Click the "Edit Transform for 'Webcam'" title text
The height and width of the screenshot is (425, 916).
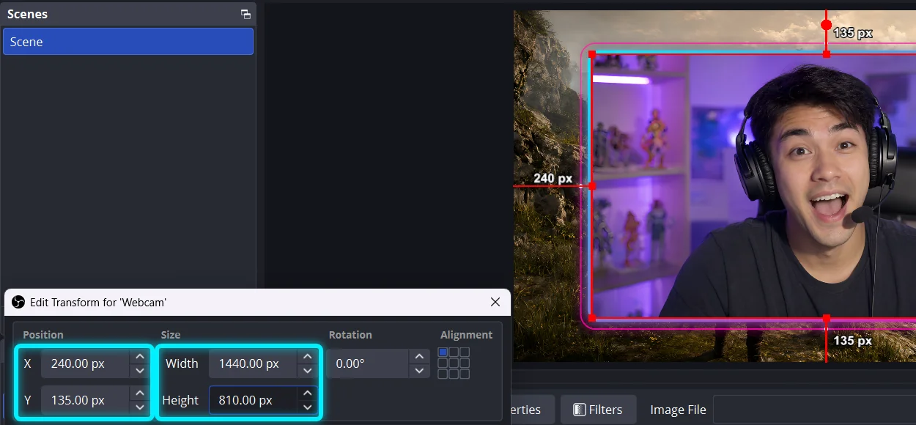click(98, 302)
